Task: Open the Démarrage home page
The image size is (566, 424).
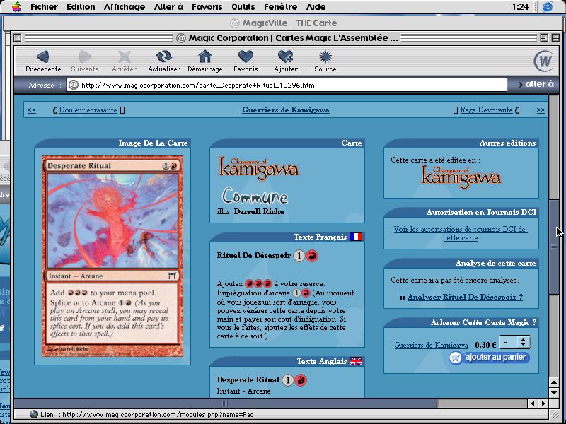Action: click(204, 61)
